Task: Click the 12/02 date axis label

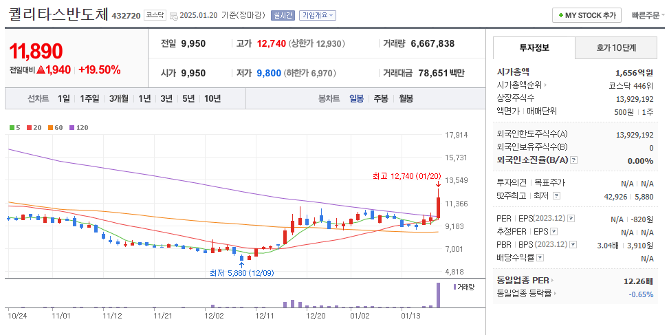Action: click(214, 316)
